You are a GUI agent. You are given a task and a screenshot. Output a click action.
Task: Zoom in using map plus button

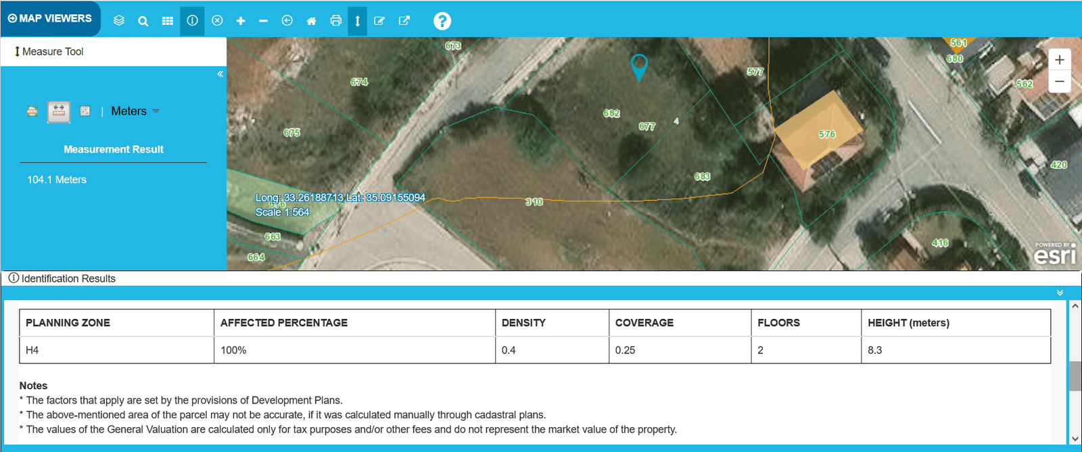1059,59
